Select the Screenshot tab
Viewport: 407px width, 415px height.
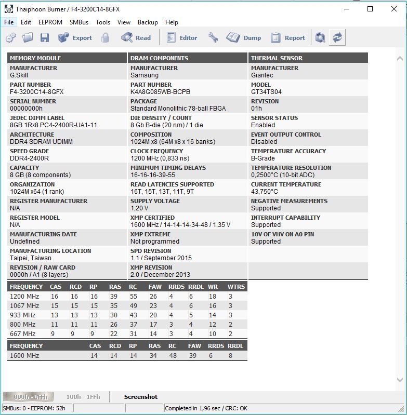[141, 397]
